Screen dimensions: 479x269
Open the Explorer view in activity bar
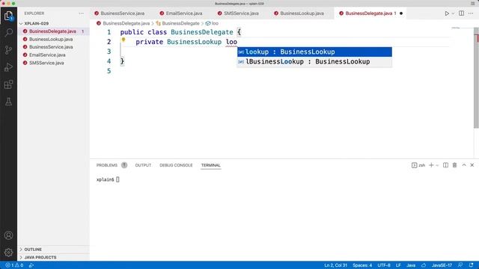8,16
